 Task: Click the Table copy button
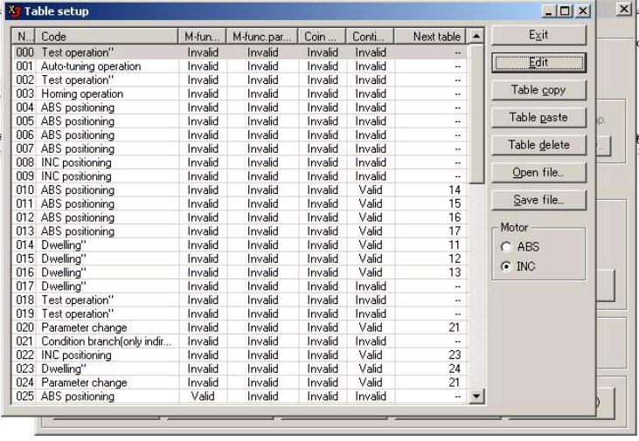(538, 90)
